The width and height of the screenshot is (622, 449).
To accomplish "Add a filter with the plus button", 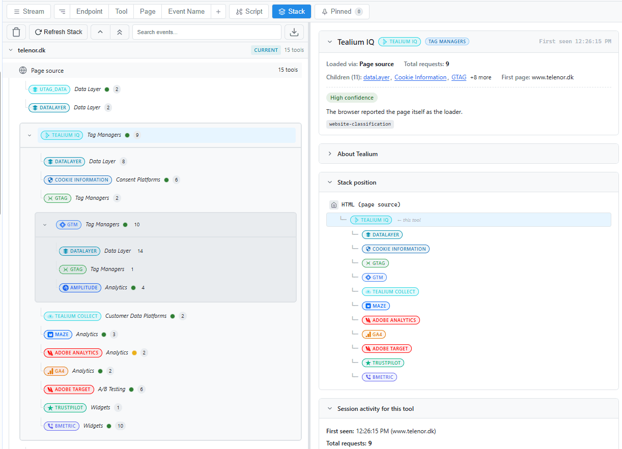I will [218, 11].
